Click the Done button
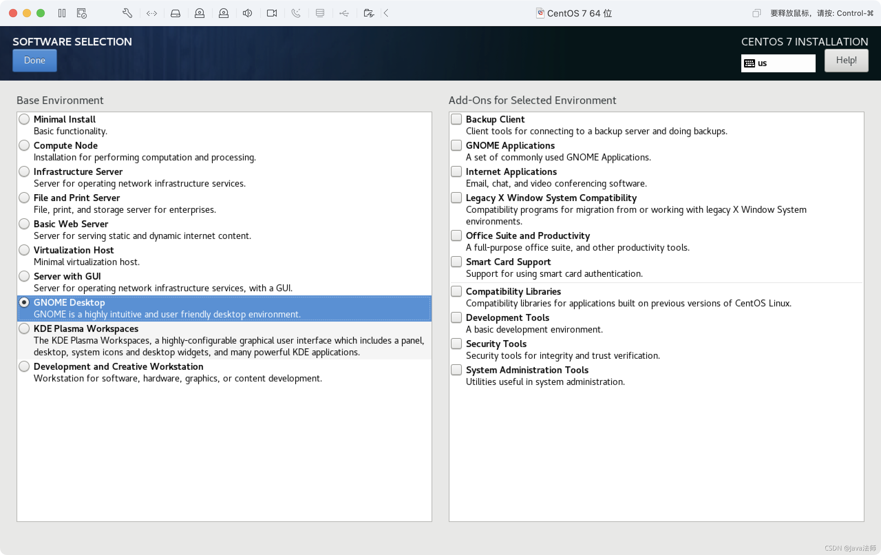 35,60
